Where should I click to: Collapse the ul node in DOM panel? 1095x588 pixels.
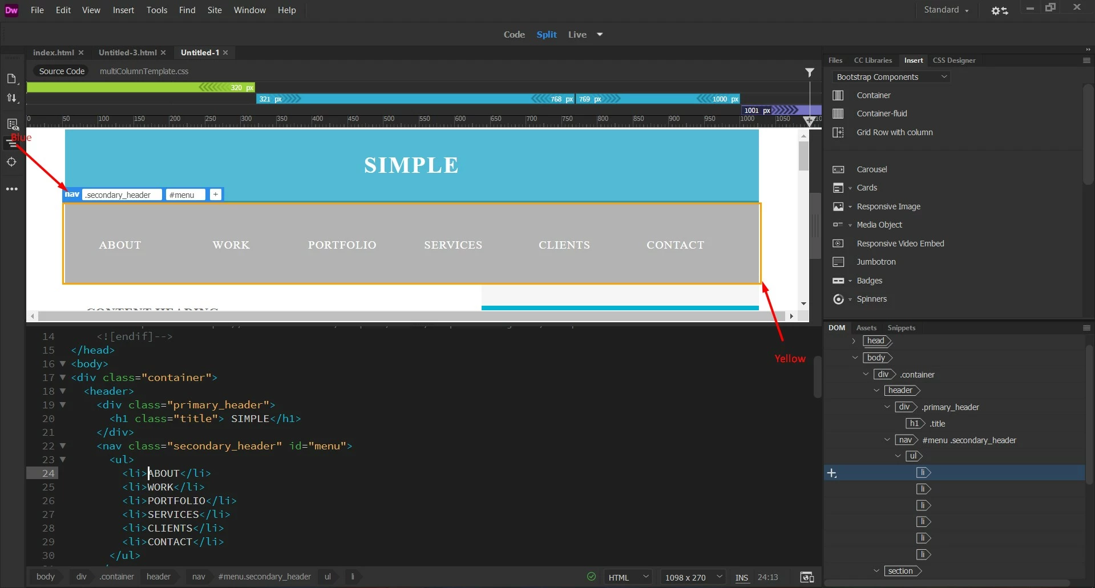point(898,456)
